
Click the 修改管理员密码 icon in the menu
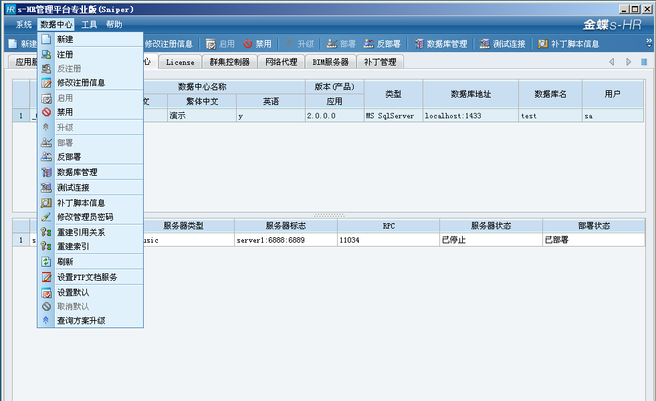(46, 217)
